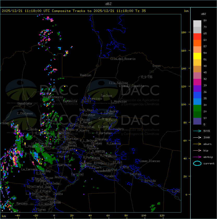Click the 'E_1-736' map label
Image resolution: width=217 pixels, height=219 pixels.
tap(147, 77)
